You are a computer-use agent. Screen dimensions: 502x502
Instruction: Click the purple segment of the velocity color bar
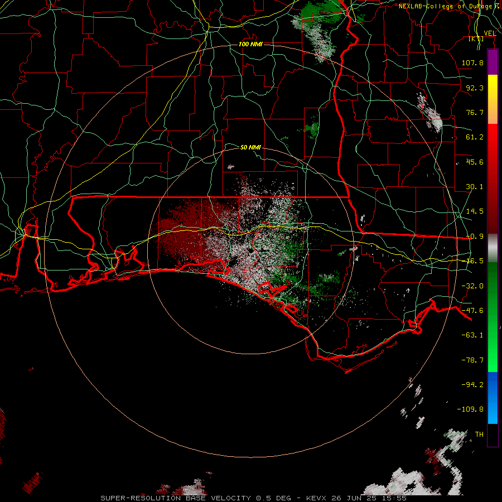(x=493, y=62)
